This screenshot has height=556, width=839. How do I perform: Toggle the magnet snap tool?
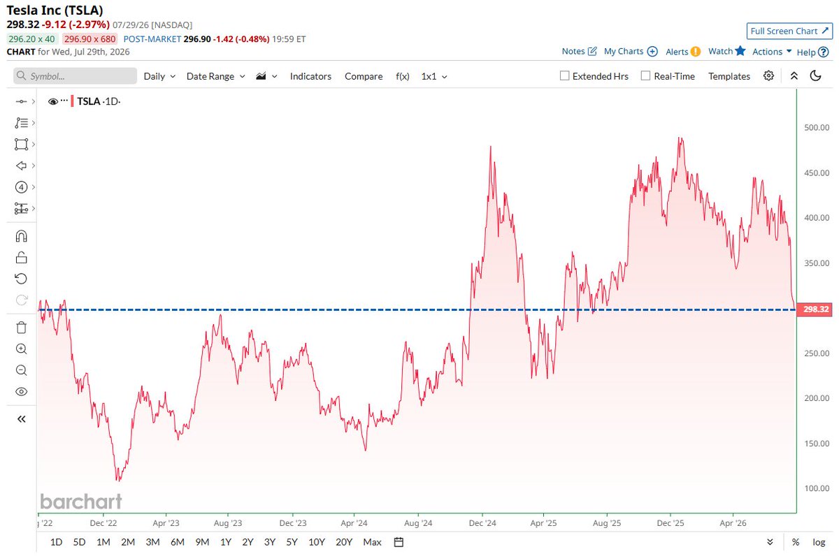click(x=21, y=236)
